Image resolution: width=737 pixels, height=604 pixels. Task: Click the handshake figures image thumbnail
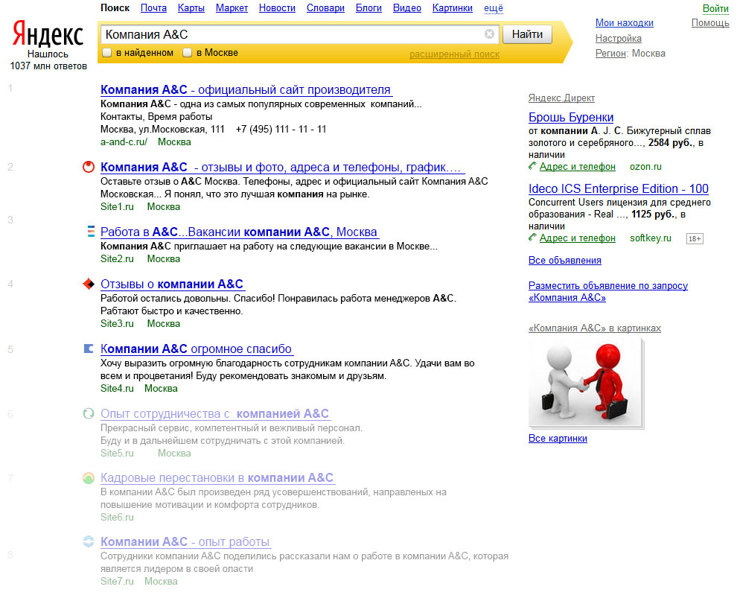[x=586, y=384]
